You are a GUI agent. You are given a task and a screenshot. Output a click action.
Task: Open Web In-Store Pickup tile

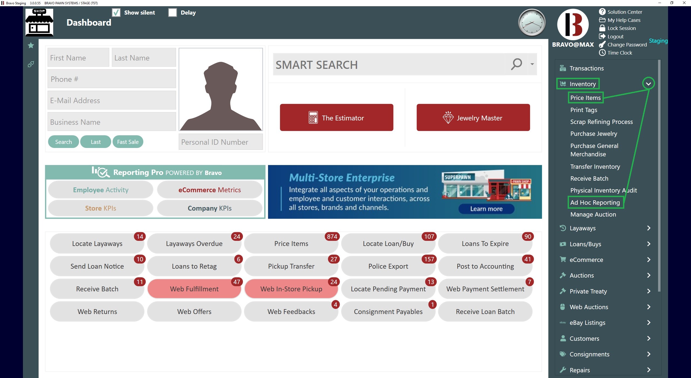click(291, 289)
